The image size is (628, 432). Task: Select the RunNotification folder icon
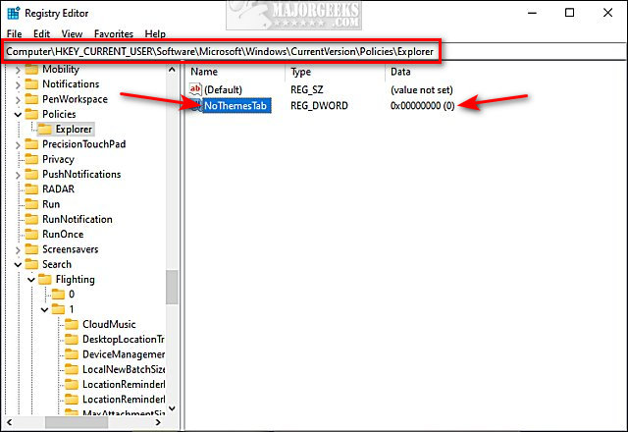[x=31, y=219]
